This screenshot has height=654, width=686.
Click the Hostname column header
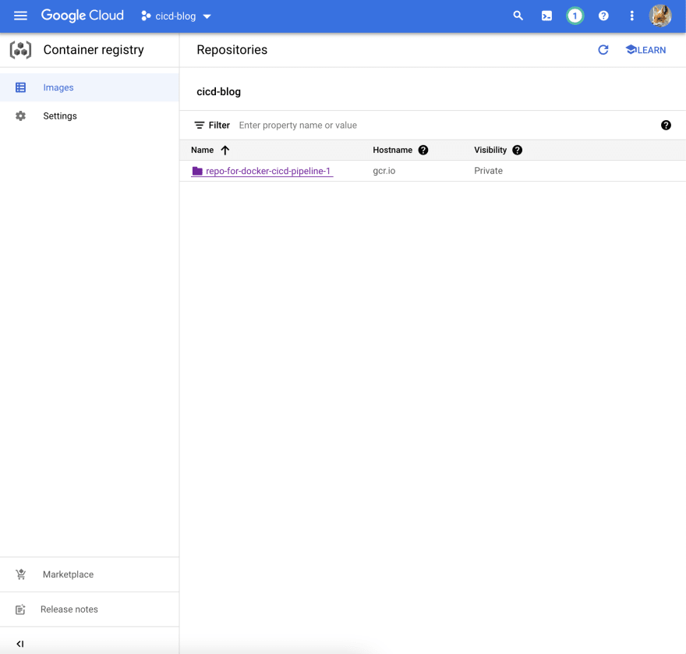(x=392, y=151)
